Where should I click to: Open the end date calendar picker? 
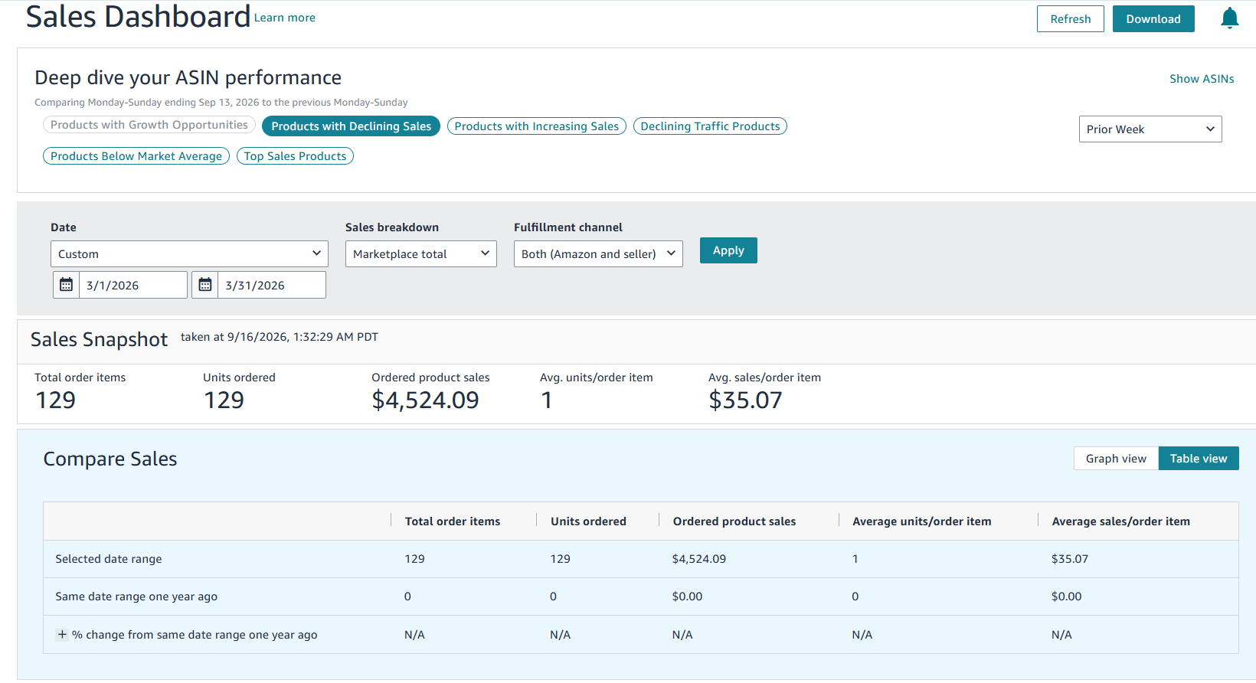[x=205, y=285]
